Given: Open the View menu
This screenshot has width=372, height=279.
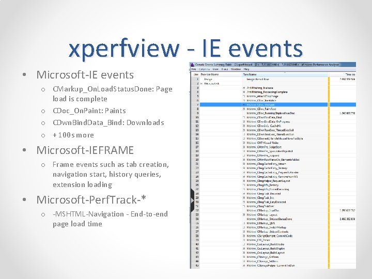Looking at the screenshot, I should point(215,69).
